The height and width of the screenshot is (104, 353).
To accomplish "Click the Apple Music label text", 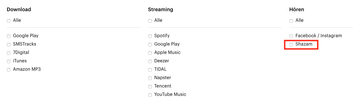I will [167, 53].
